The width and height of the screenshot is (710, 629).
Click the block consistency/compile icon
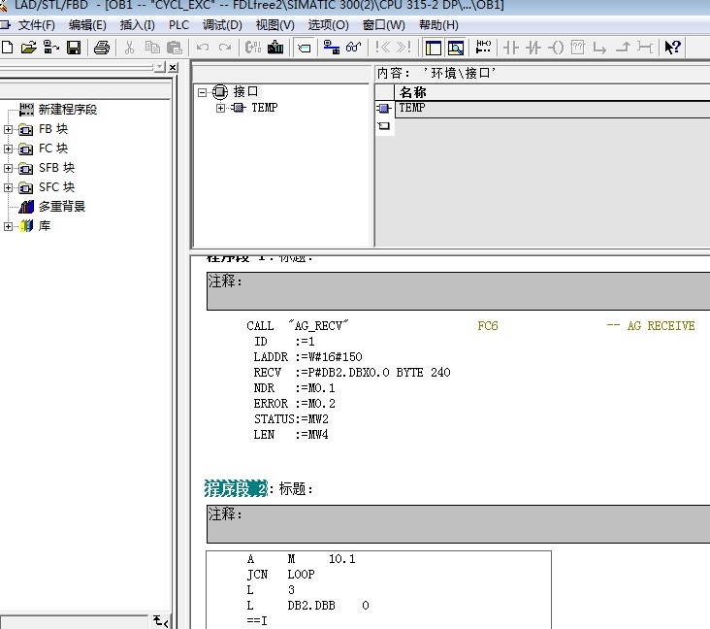point(253,48)
